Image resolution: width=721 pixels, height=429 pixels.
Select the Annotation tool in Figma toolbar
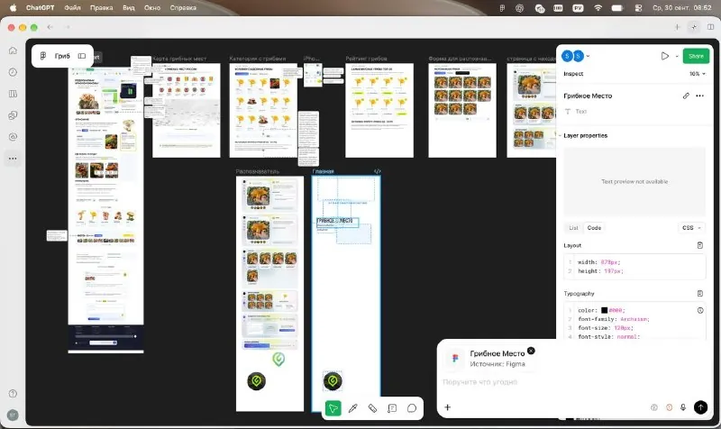[392, 408]
